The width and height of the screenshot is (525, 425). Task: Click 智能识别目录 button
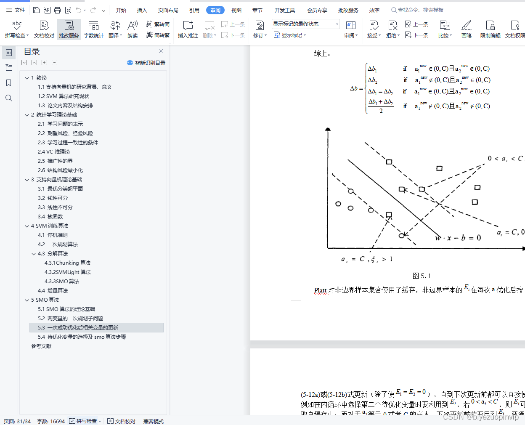coord(146,63)
